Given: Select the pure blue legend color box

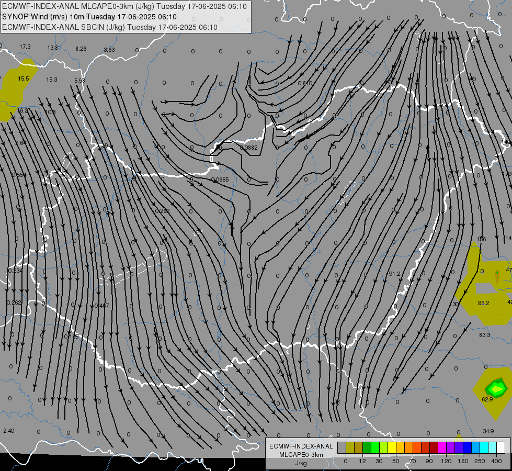Looking at the screenshot, I should pyautogui.click(x=467, y=448).
